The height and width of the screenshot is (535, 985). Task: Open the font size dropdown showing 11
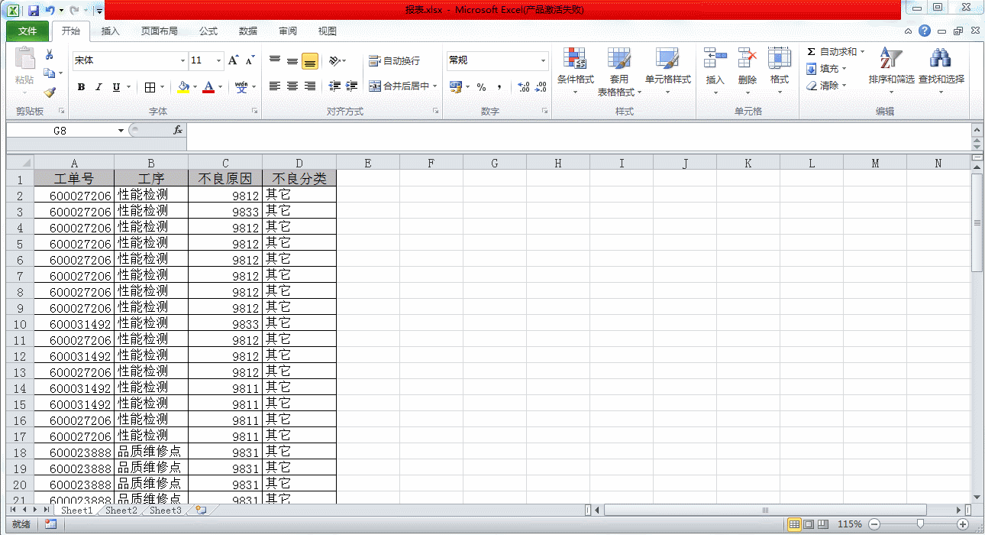point(219,60)
